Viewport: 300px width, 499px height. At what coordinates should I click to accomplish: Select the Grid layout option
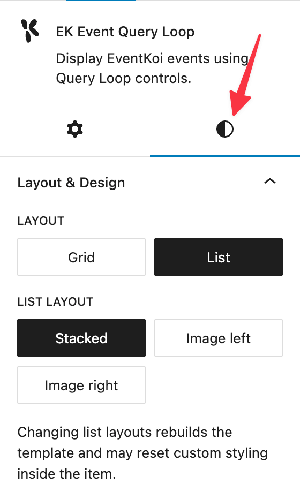point(81,257)
